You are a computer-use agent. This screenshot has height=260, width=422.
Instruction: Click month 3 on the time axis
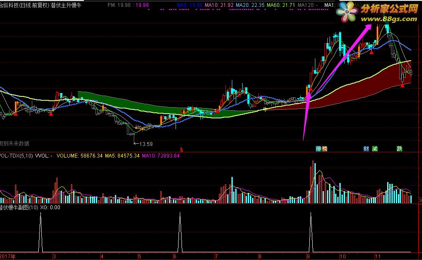pyautogui.click(x=54, y=257)
